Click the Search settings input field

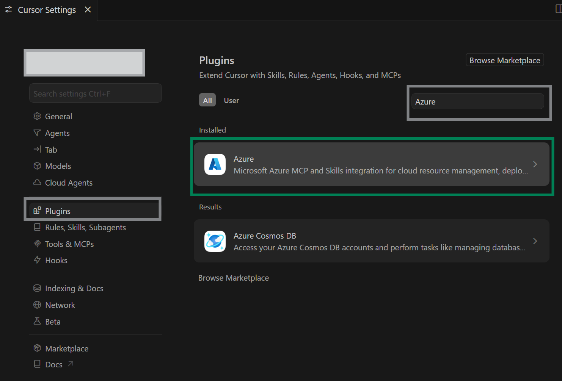tap(96, 93)
